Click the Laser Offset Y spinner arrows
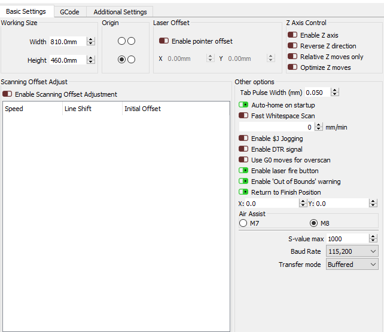 tap(270, 59)
